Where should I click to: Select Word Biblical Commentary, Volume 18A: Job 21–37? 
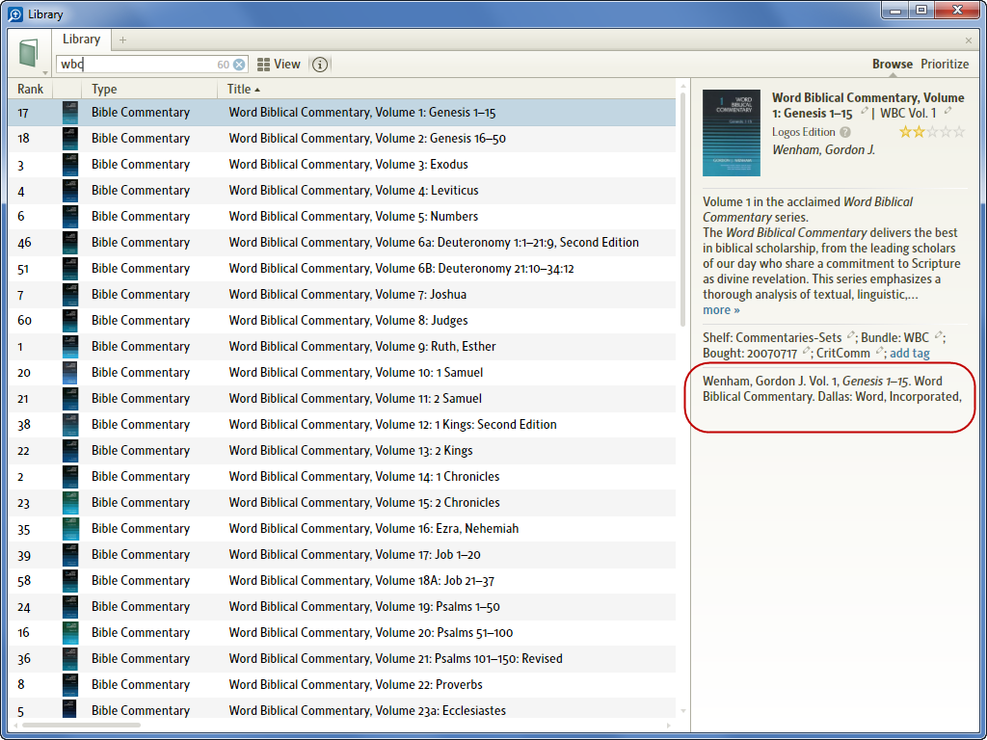coord(342,581)
